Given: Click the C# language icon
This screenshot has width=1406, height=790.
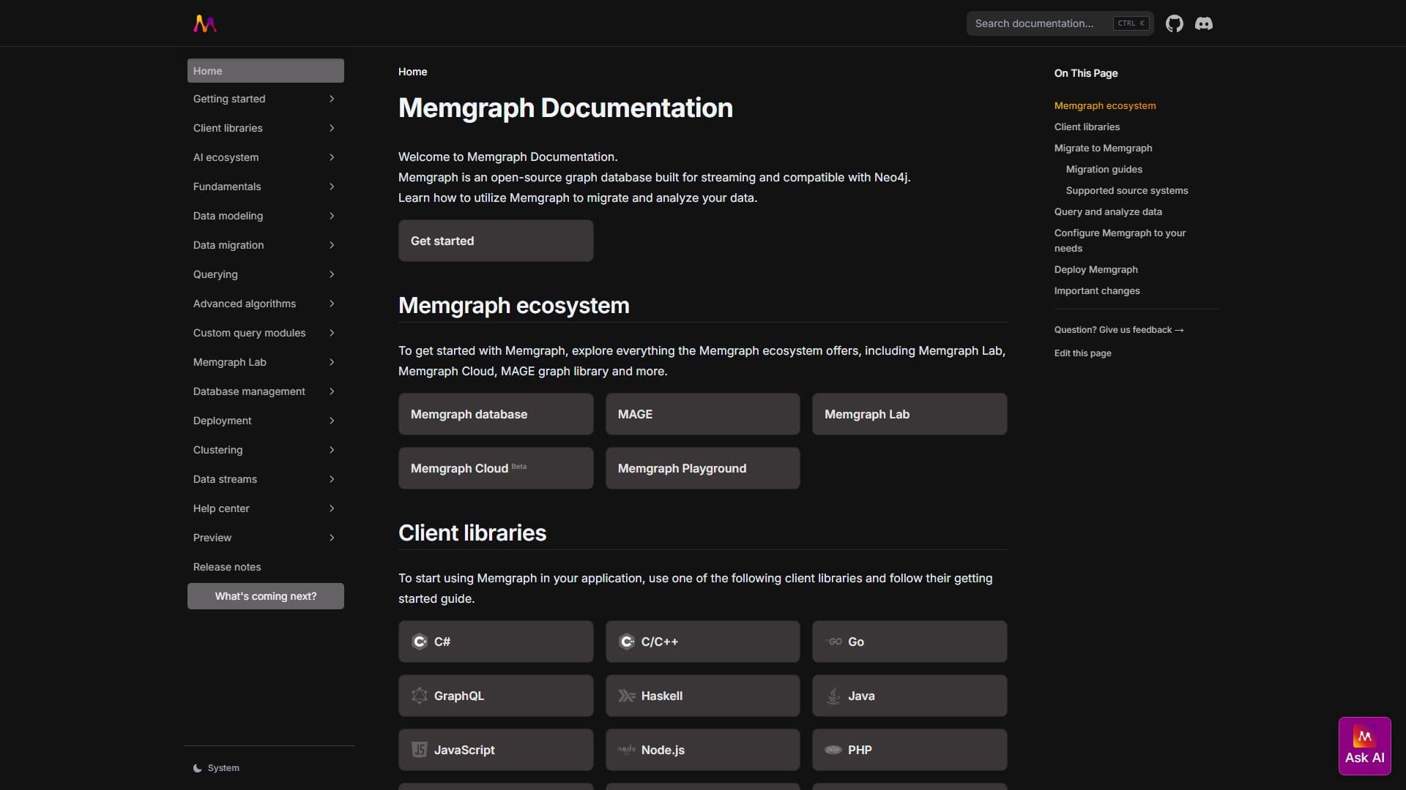Looking at the screenshot, I should click(x=420, y=642).
